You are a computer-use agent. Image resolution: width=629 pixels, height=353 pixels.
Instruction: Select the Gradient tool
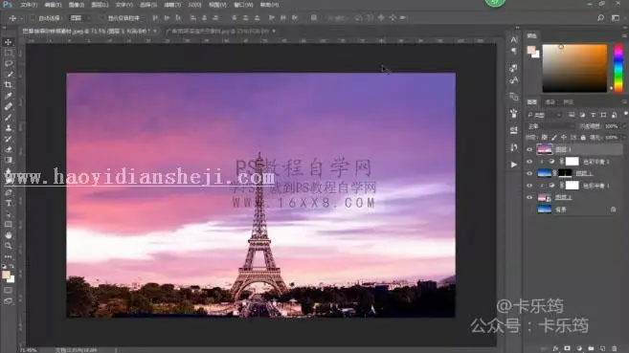(8, 161)
